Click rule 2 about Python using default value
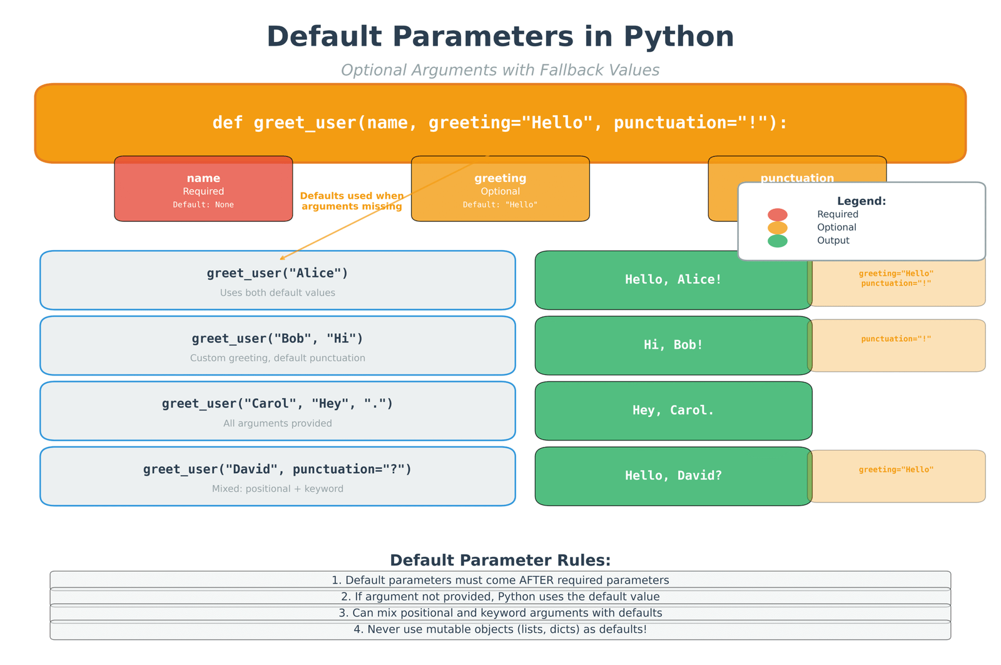The height and width of the screenshot is (665, 1001). pyautogui.click(x=500, y=597)
